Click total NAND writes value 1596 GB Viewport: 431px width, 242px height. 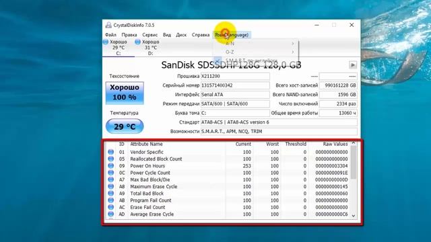pyautogui.click(x=338, y=94)
